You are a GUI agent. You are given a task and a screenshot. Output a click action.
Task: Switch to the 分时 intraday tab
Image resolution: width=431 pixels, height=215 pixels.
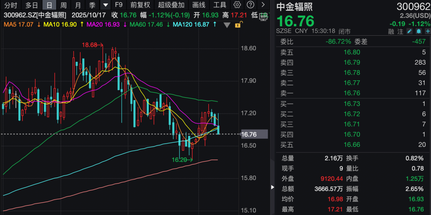[x=11, y=5]
